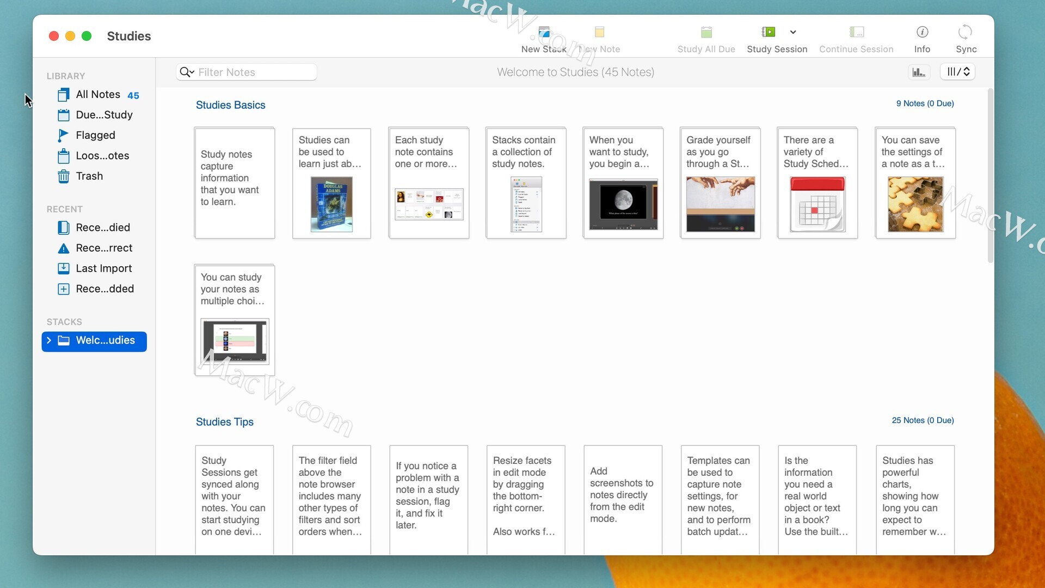Select note 'Stacks contain a collection'

tap(526, 183)
